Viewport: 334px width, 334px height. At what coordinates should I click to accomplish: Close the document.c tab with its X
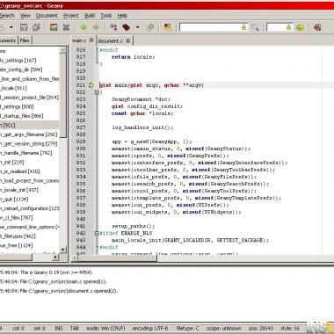128,40
